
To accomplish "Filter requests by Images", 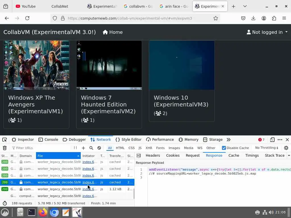I will point(174,148).
